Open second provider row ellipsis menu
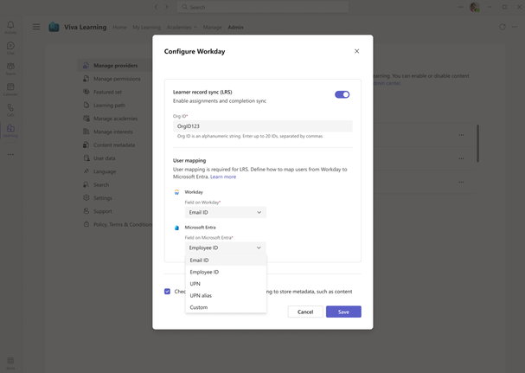 [x=461, y=158]
